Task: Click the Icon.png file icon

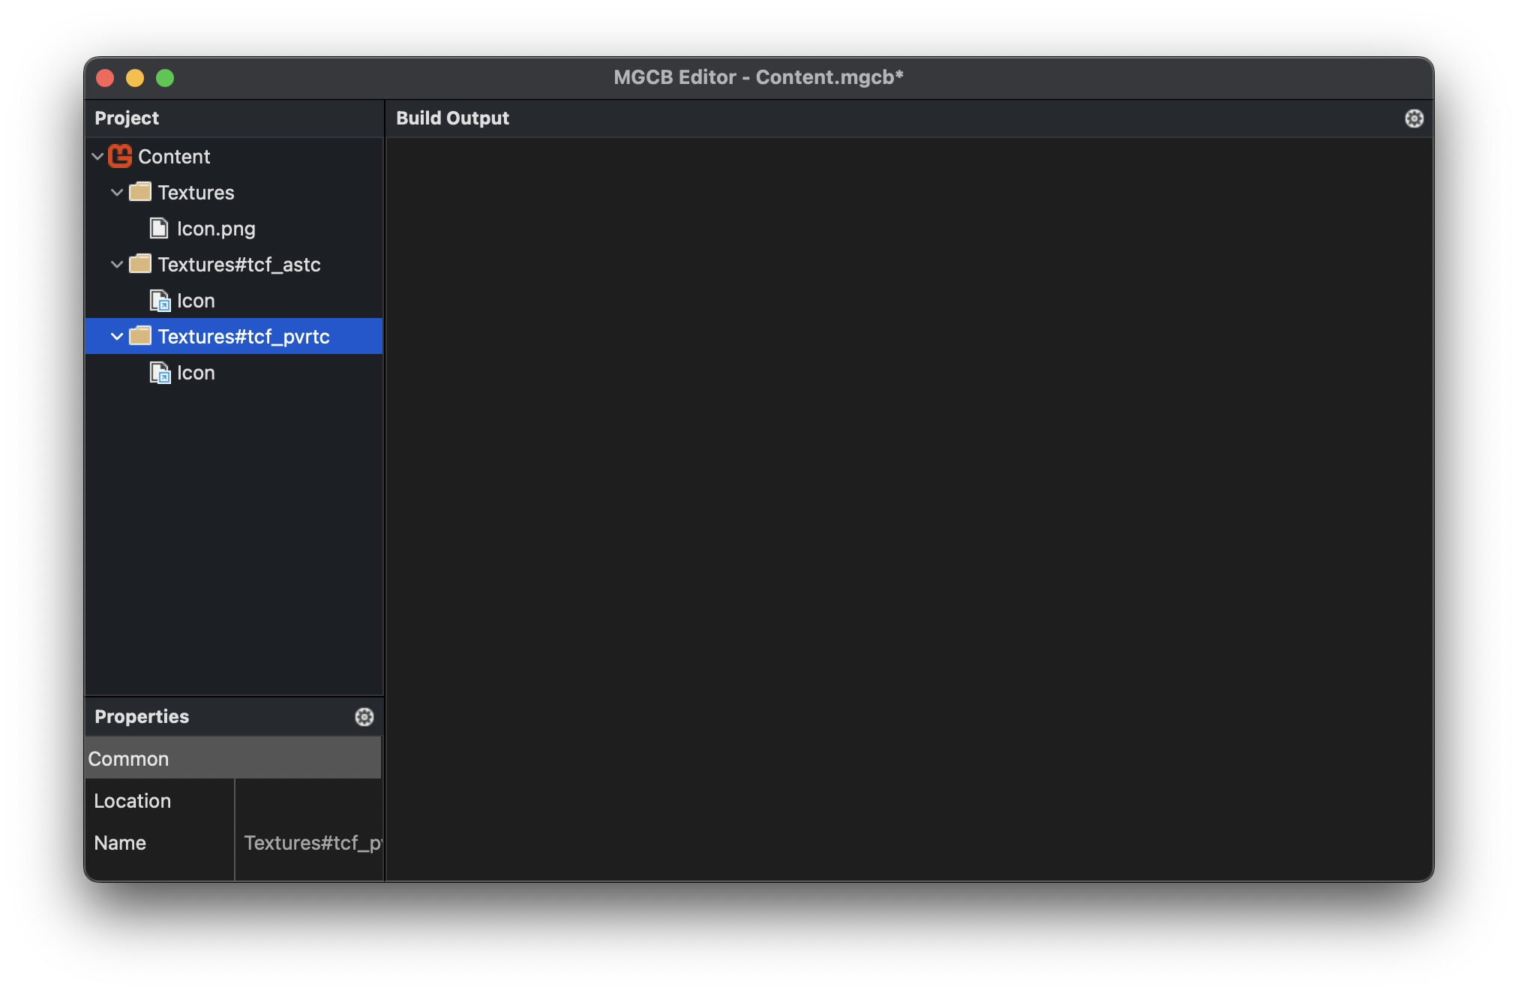Action: click(x=159, y=228)
